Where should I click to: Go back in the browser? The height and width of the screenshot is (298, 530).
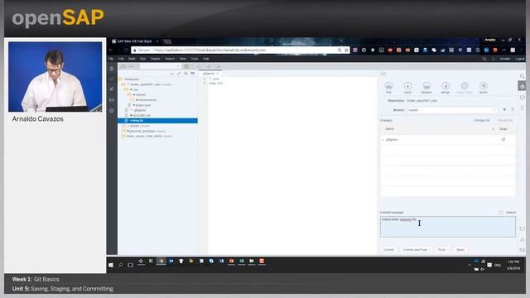click(x=111, y=50)
